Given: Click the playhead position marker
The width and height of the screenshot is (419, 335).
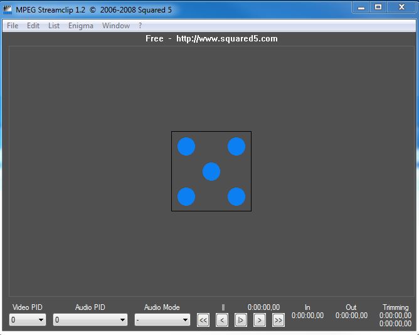Looking at the screenshot, I should click(223, 307).
